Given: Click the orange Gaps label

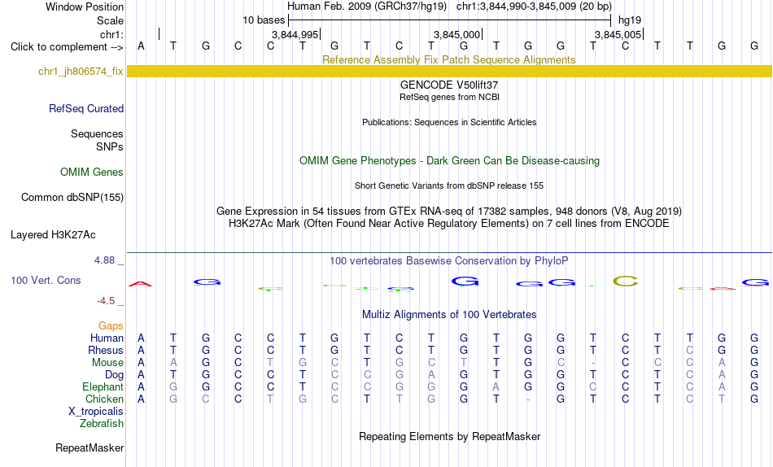Looking at the screenshot, I should pos(111,326).
